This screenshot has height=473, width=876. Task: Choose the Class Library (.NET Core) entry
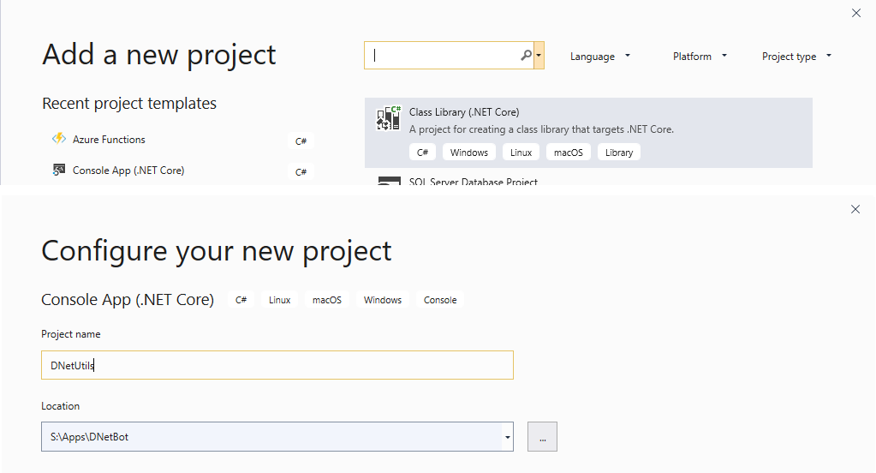[x=588, y=133]
